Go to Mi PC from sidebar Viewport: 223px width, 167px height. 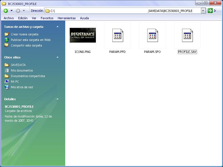tap(15, 82)
